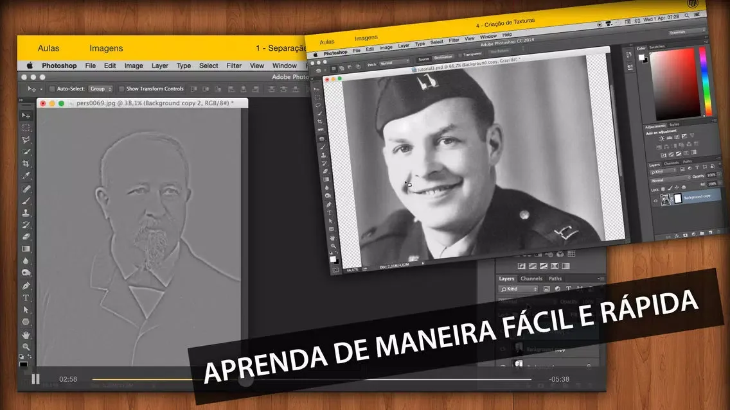This screenshot has width=730, height=410.
Task: Enable the Auto-Select checkbox
Action: pos(52,89)
